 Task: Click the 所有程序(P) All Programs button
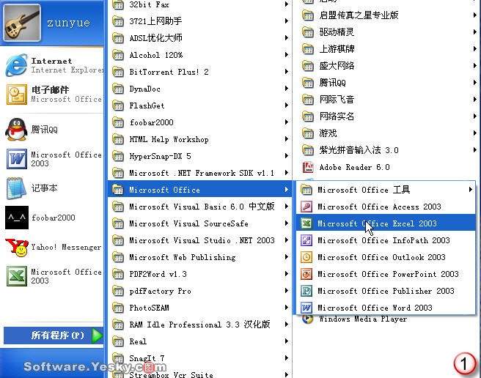(54, 336)
